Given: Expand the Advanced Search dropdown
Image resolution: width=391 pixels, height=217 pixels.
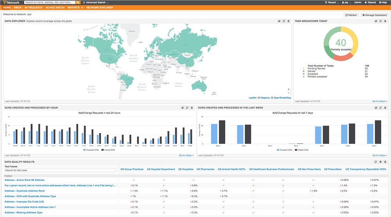Looking at the screenshot, I should coord(97,2).
